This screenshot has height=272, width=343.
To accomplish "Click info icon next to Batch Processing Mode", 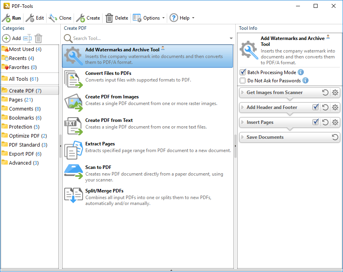I will [301, 72].
